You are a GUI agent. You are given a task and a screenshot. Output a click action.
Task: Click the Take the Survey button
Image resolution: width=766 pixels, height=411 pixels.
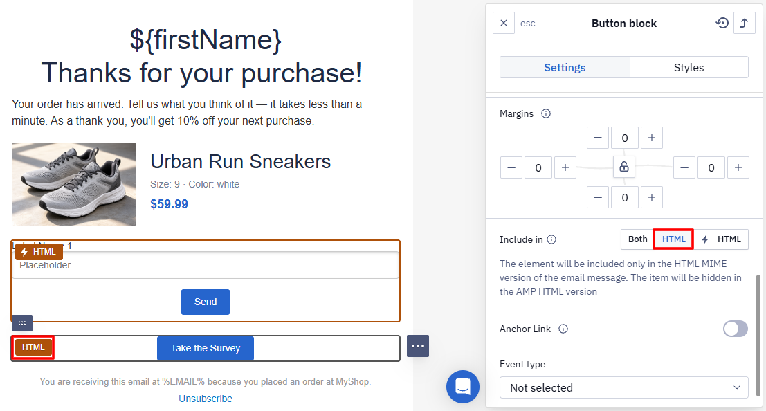[x=206, y=348]
